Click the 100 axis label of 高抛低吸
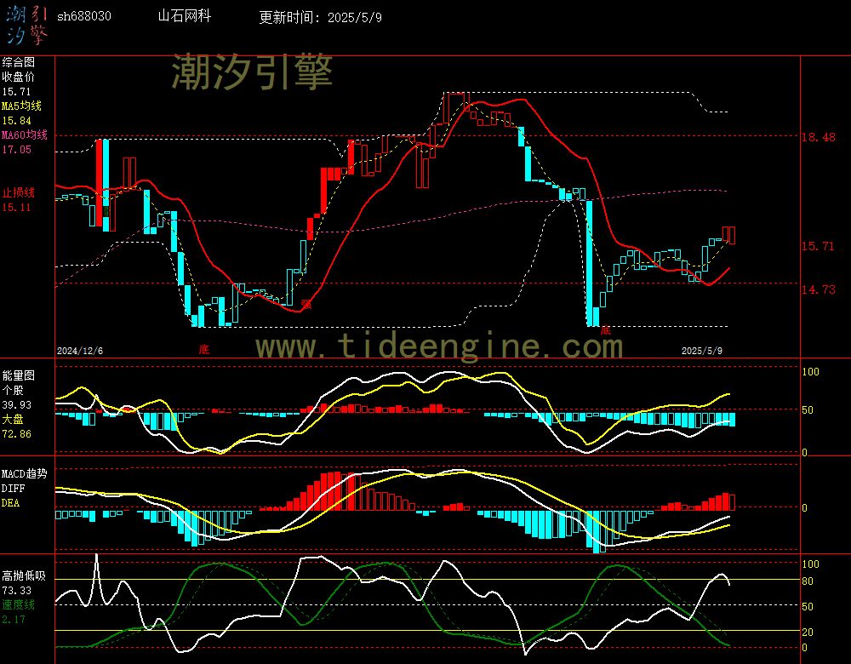The image size is (851, 664). click(810, 564)
